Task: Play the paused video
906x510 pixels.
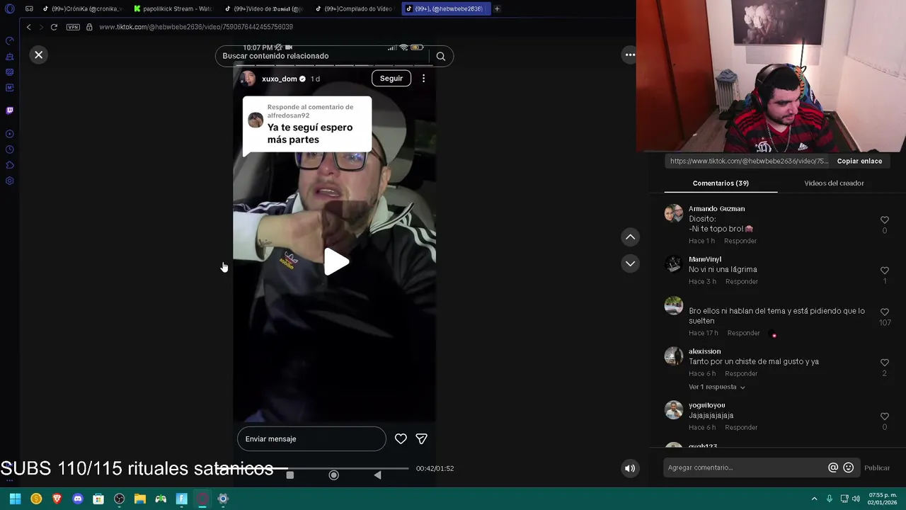Action: (336, 263)
